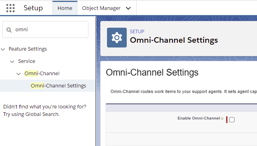The height and width of the screenshot is (146, 257).
Task: Switch to the Object Manager tab
Action: tap(101, 8)
